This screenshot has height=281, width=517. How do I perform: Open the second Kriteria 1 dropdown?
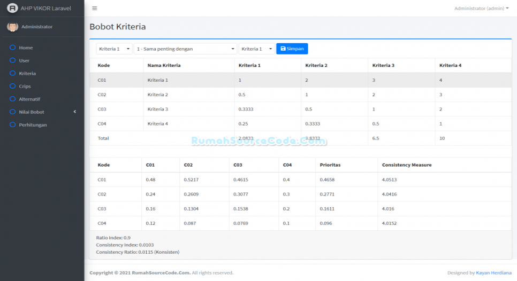(x=256, y=49)
